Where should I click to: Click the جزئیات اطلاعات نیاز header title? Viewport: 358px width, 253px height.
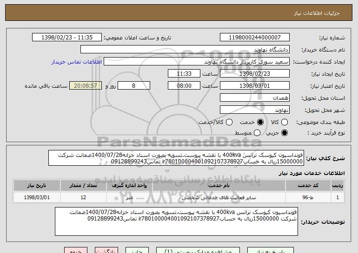pos(317,13)
